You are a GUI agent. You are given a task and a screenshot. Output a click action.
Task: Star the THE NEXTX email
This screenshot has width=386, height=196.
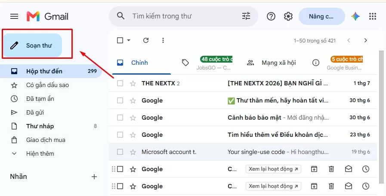tap(133, 83)
